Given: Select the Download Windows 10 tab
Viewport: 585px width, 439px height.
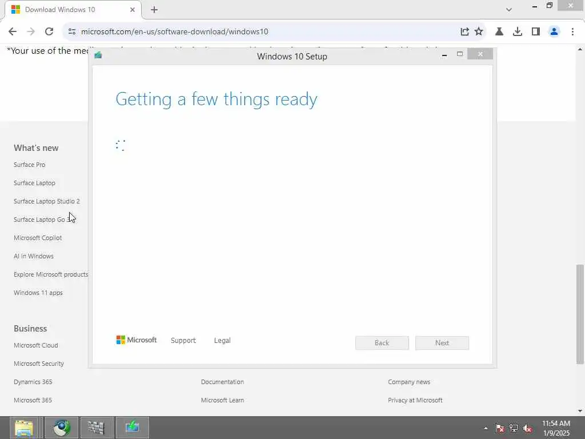Looking at the screenshot, I should 73,10.
